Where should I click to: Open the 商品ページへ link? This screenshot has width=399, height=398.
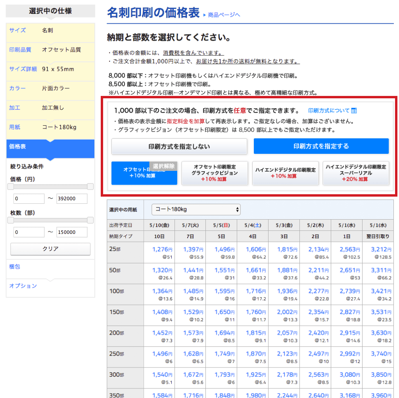coord(223,15)
